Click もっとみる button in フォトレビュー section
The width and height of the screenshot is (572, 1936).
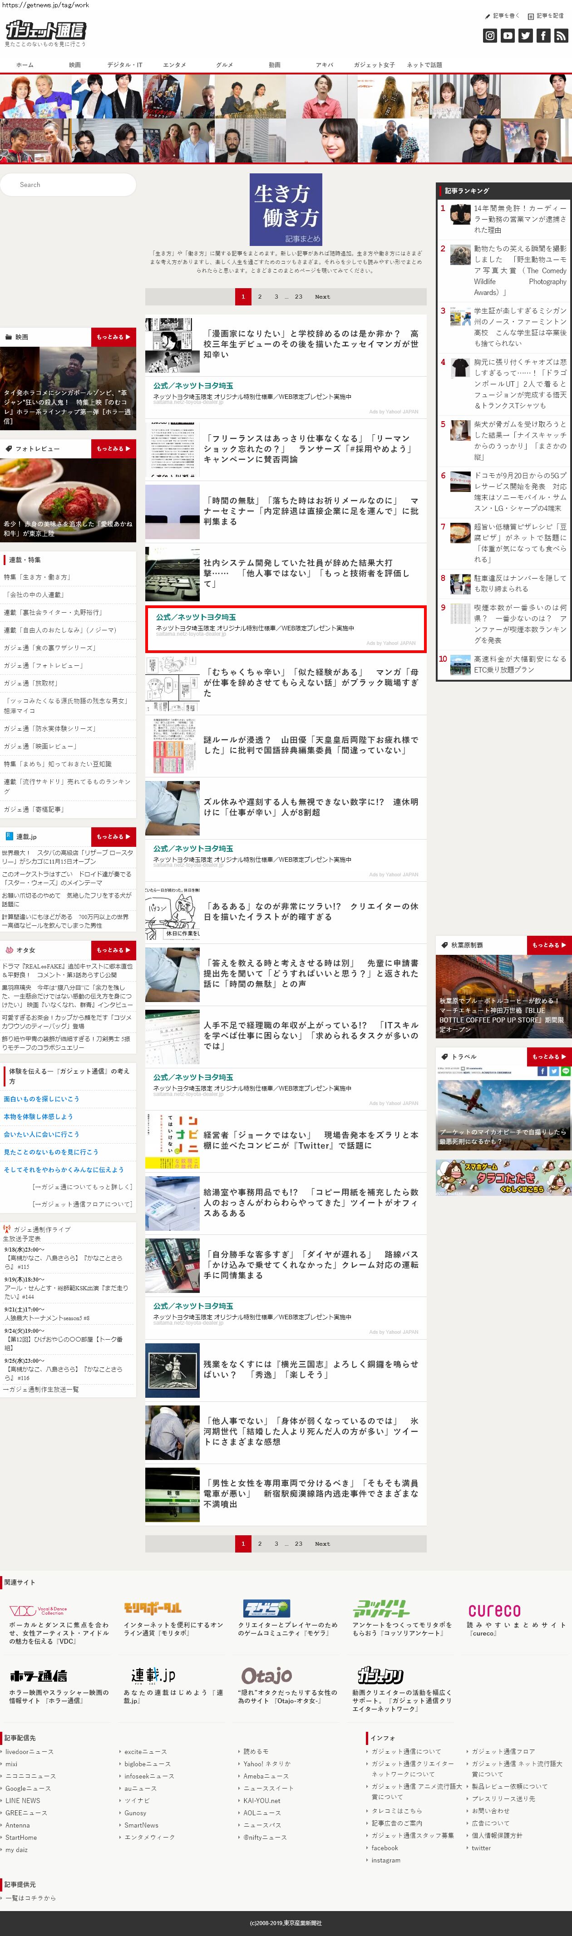coord(113,448)
